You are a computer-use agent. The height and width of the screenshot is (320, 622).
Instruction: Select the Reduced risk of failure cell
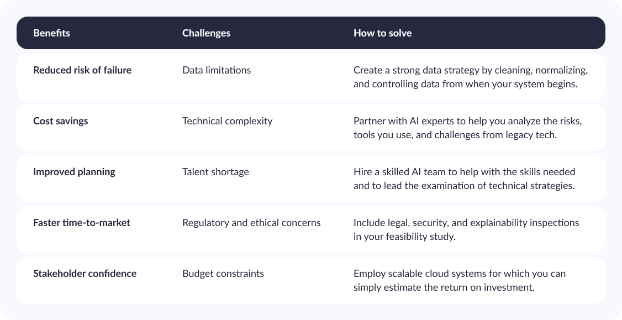(x=82, y=70)
